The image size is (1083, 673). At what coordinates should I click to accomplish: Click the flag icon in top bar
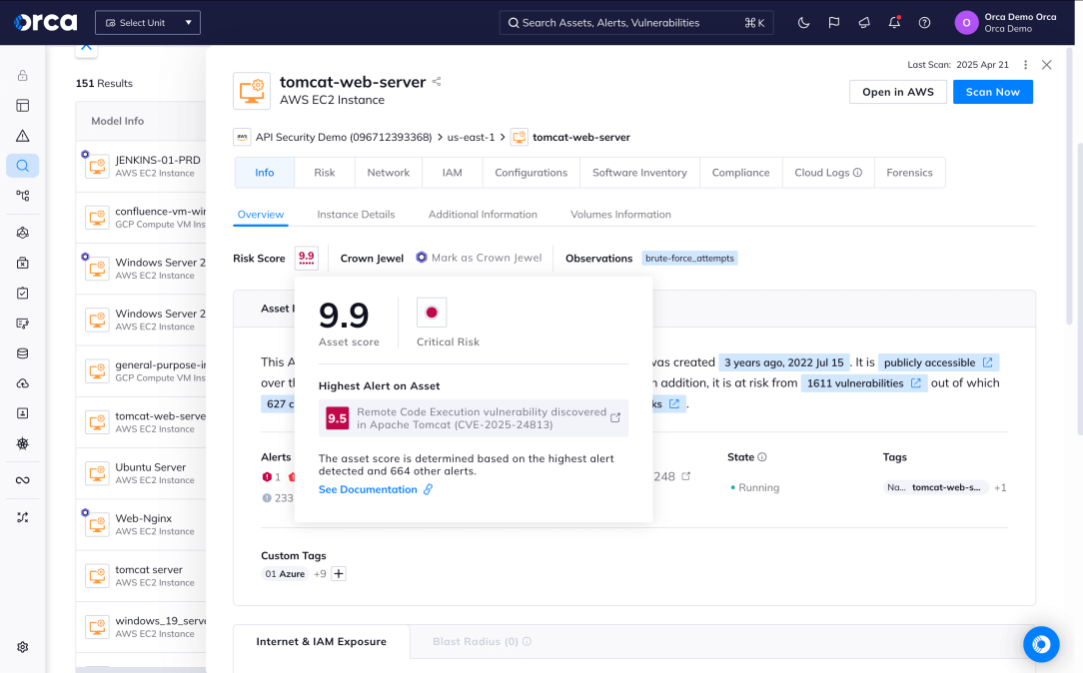click(833, 23)
